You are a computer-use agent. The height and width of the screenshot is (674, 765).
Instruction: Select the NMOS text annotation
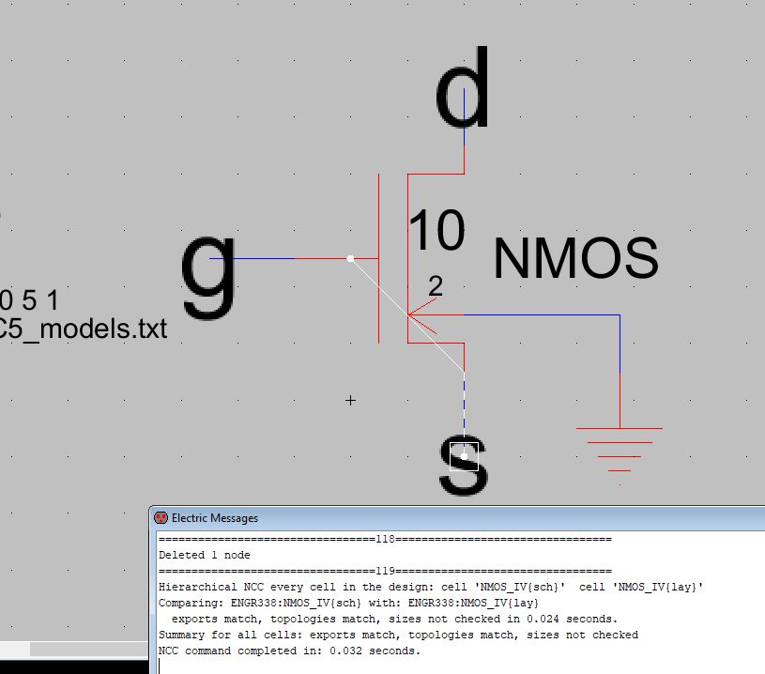point(574,260)
